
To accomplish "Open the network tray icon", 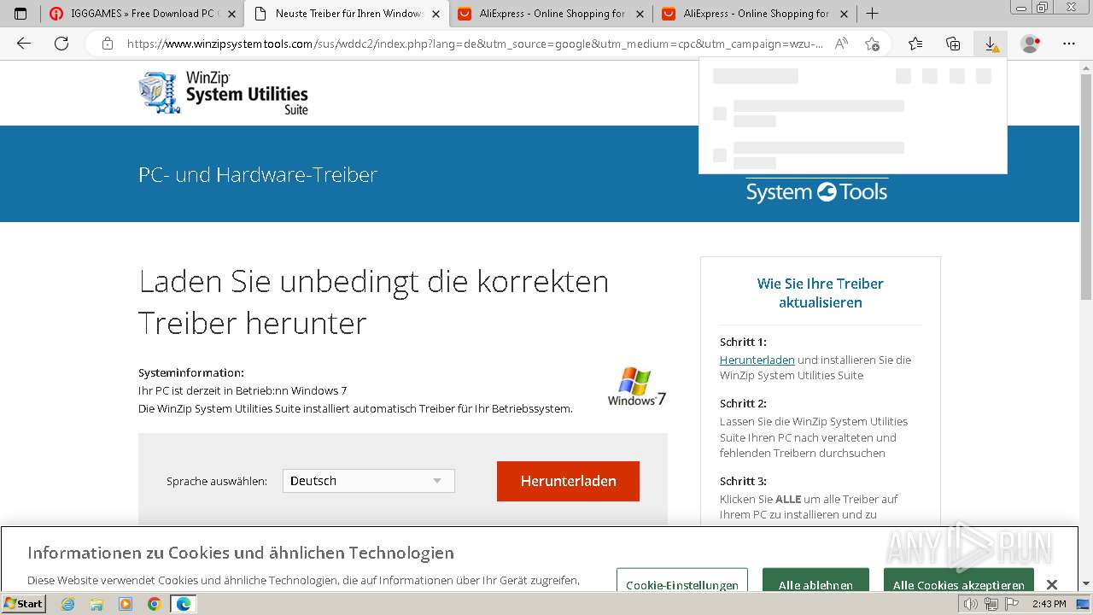I will click(x=991, y=604).
